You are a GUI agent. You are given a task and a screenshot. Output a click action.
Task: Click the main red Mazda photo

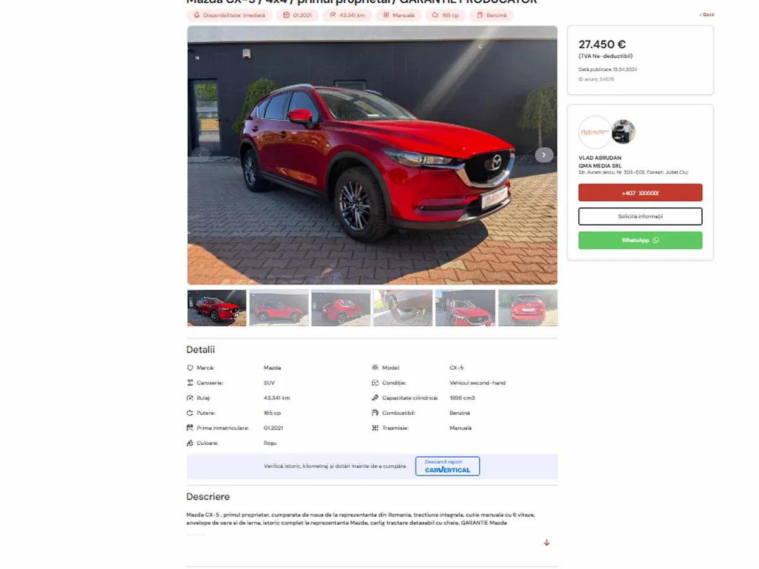click(372, 155)
